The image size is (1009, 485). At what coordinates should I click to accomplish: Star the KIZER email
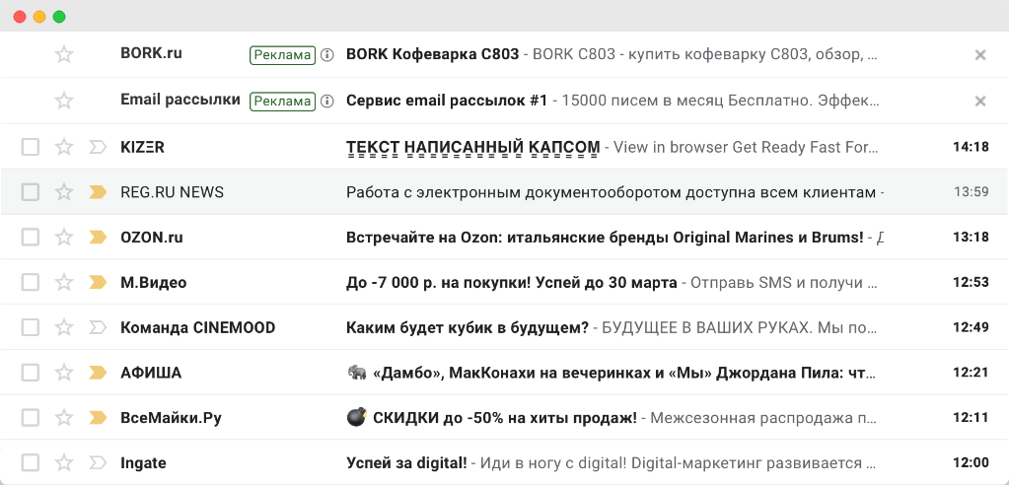pos(64,147)
